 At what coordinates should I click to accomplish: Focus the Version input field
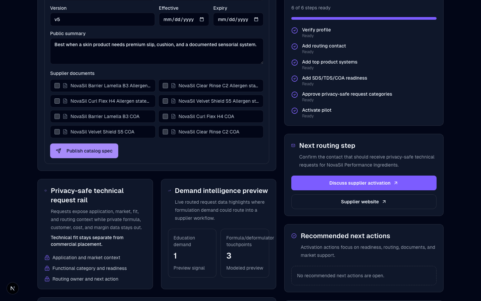click(x=103, y=19)
